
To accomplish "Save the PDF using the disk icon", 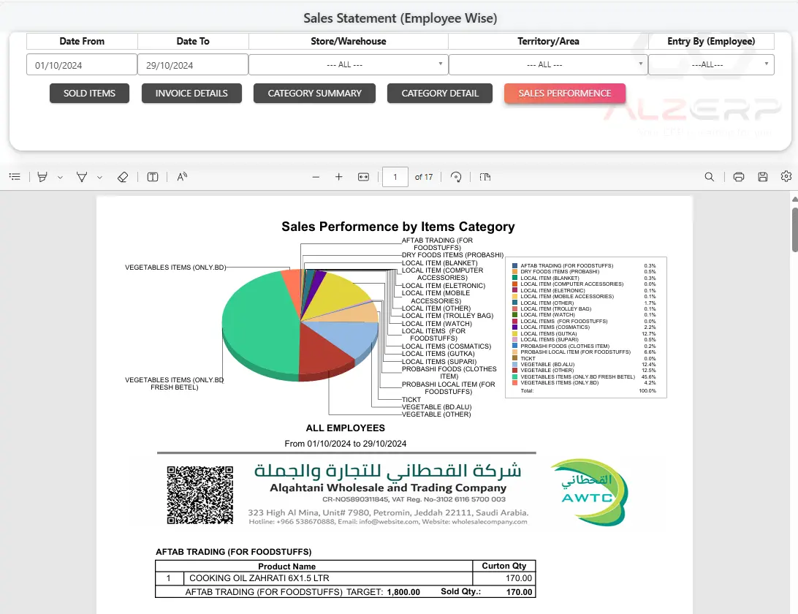I will [x=763, y=177].
